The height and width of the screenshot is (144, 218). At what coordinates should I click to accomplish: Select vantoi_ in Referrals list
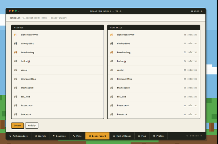coord(154,70)
